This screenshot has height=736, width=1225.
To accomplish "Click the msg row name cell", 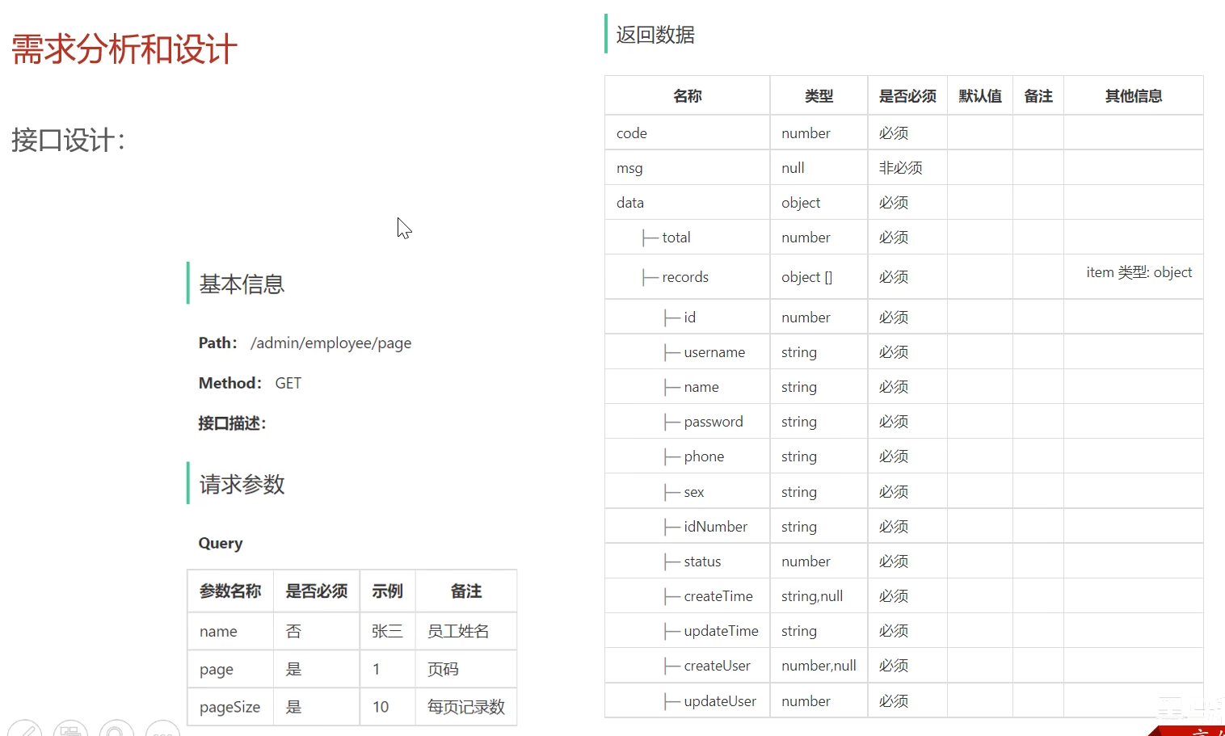I will point(688,168).
